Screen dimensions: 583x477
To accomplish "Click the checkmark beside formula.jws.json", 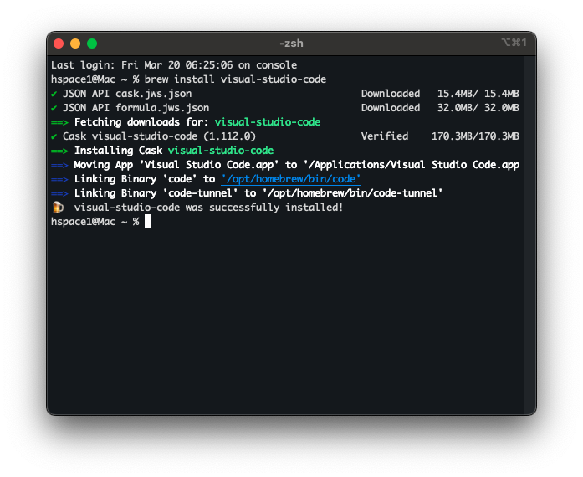I will (54, 108).
